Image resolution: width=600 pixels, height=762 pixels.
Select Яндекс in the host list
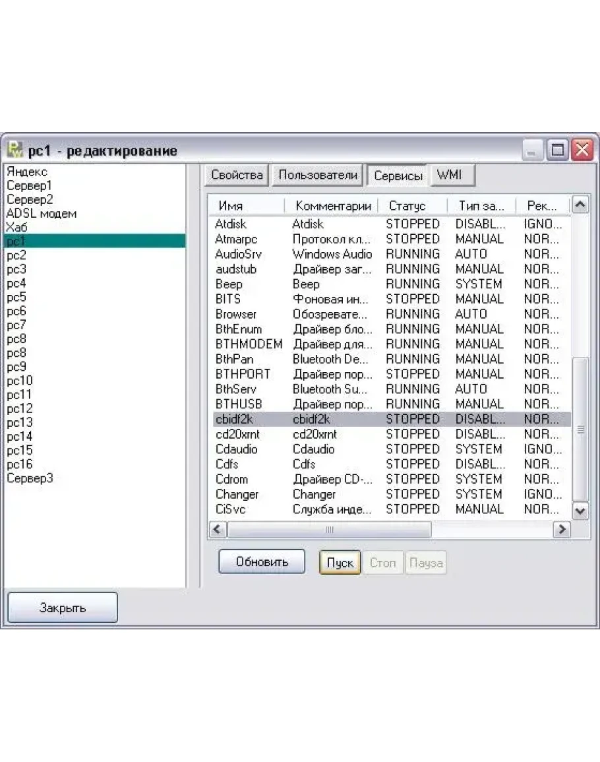point(27,172)
